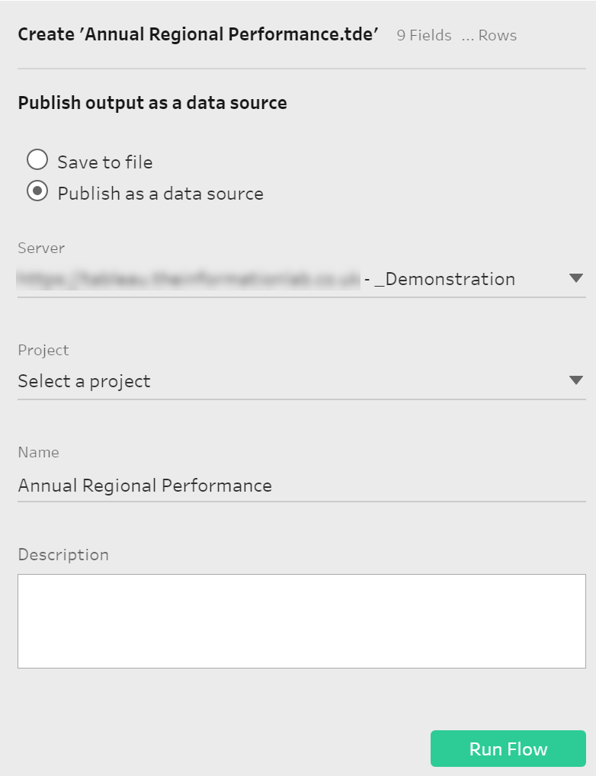This screenshot has height=776, width=596.
Task: Click the "Select a project" placeholder
Action: (x=84, y=382)
